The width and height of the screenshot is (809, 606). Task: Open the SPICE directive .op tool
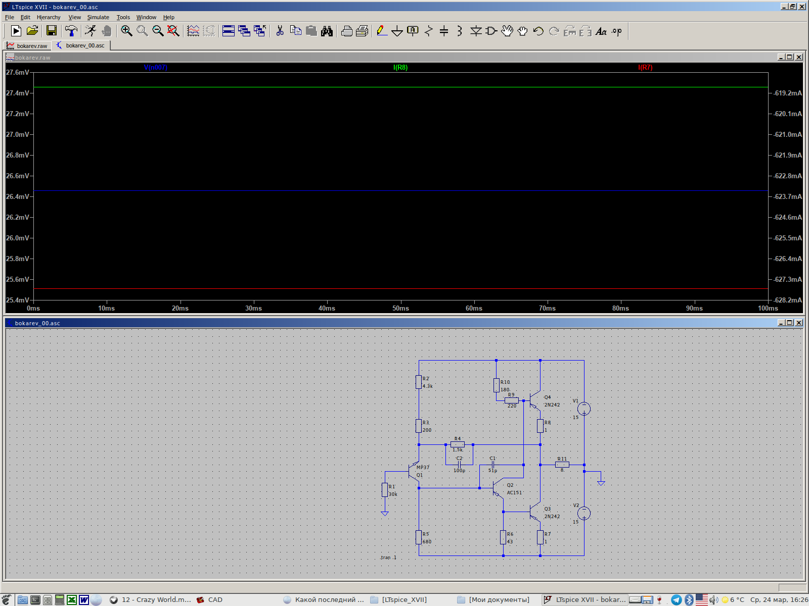(x=616, y=31)
